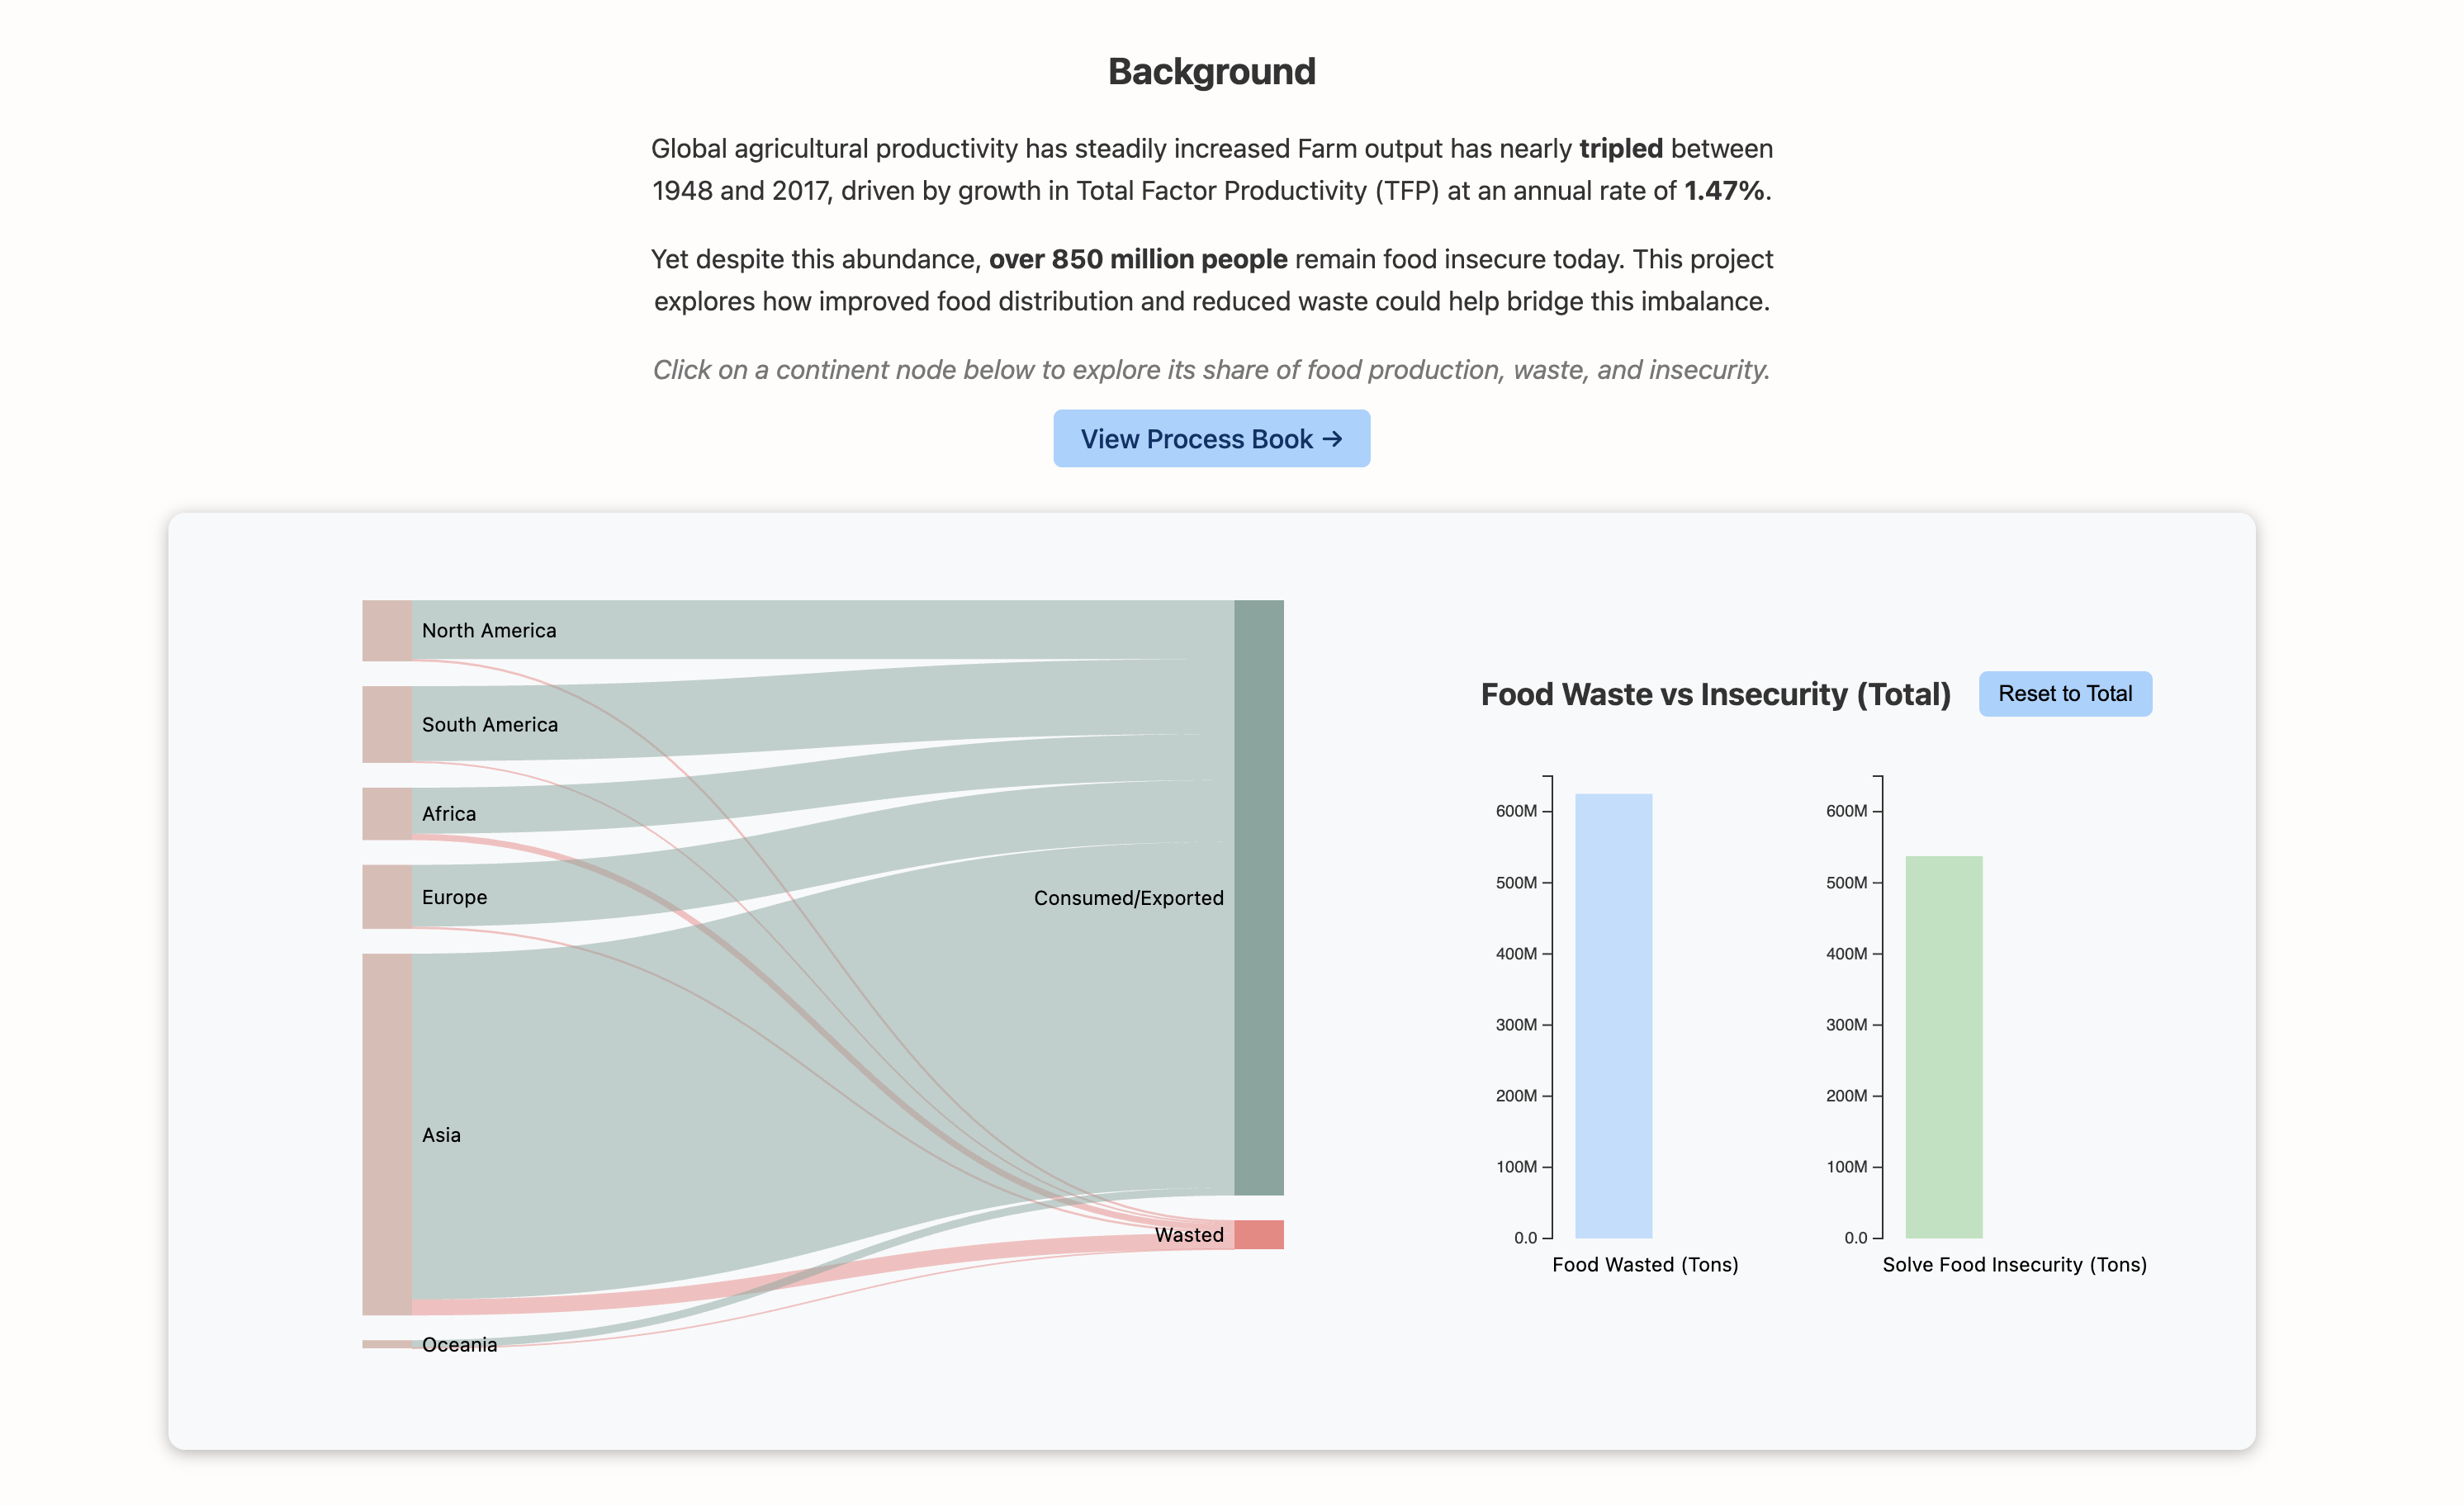Click the South America text label
Image resolution: width=2464 pixels, height=1506 pixels.
490,724
